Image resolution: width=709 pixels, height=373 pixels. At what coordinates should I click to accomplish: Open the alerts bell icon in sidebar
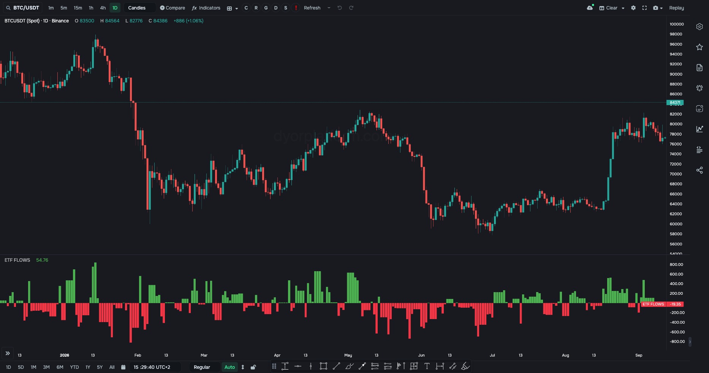700,88
